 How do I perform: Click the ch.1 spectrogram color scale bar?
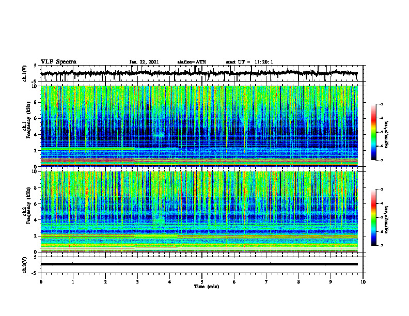point(373,132)
